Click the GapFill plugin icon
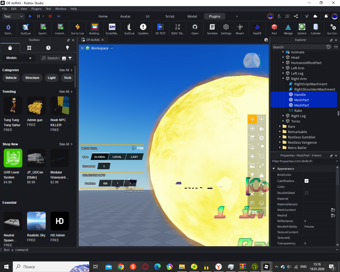The image size is (340, 272). tap(257, 29)
